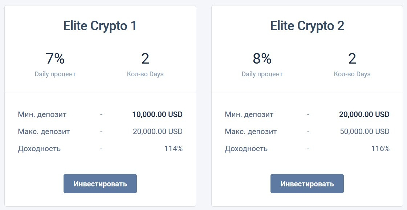Click the 8% daily percent value
This screenshot has width=407, height=210.
[x=262, y=58]
